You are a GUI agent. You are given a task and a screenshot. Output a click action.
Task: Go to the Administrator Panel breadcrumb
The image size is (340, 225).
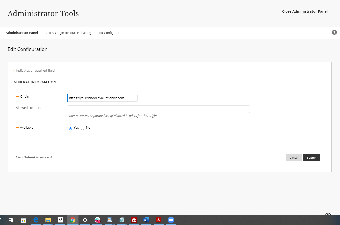point(22,33)
